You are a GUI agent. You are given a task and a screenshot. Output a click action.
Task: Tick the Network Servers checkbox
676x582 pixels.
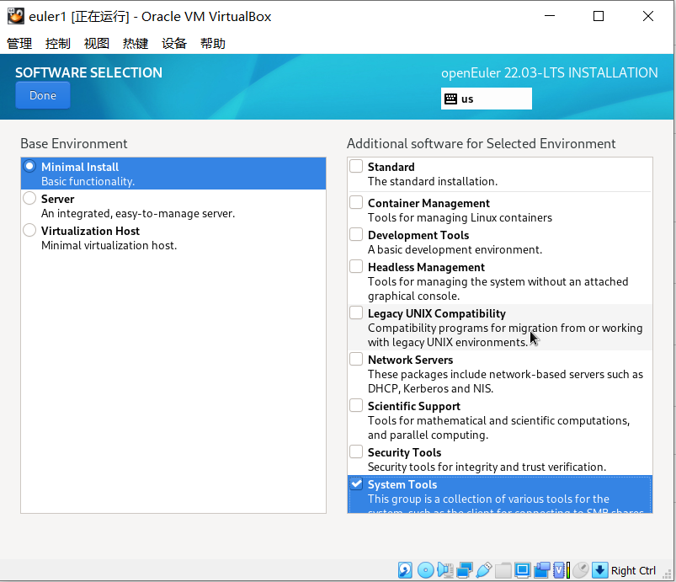[356, 359]
